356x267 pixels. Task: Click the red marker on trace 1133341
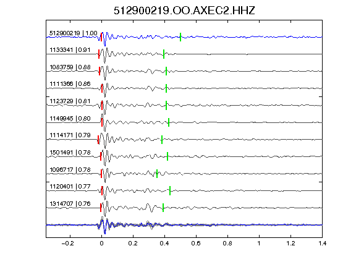99,54
